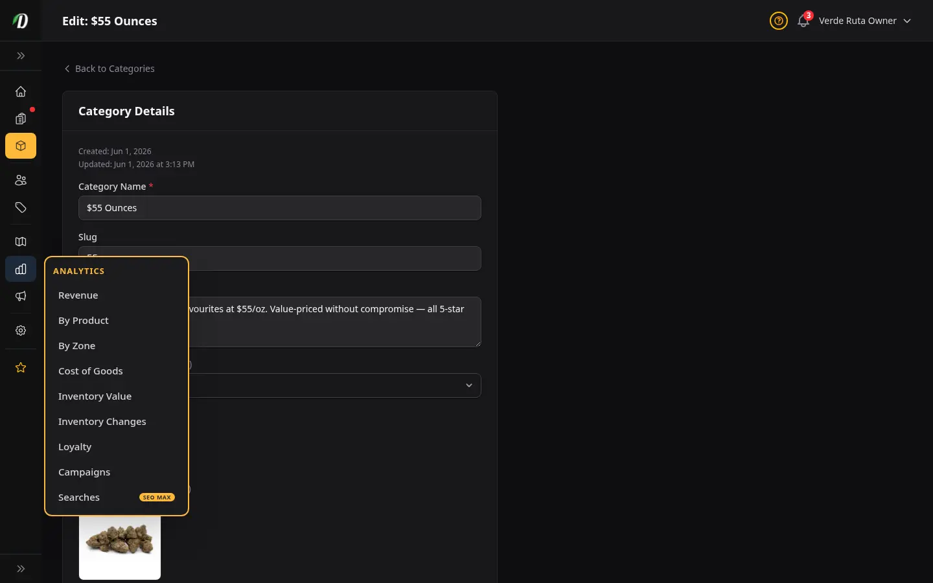The height and width of the screenshot is (583, 933).
Task: Select the Products box icon
Action: coord(21,146)
